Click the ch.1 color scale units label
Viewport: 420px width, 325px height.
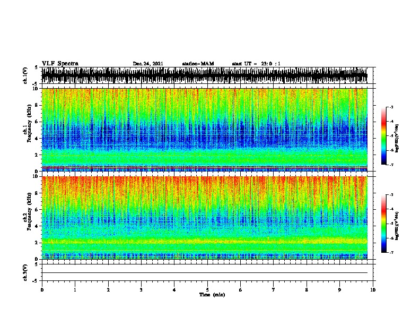coord(397,138)
